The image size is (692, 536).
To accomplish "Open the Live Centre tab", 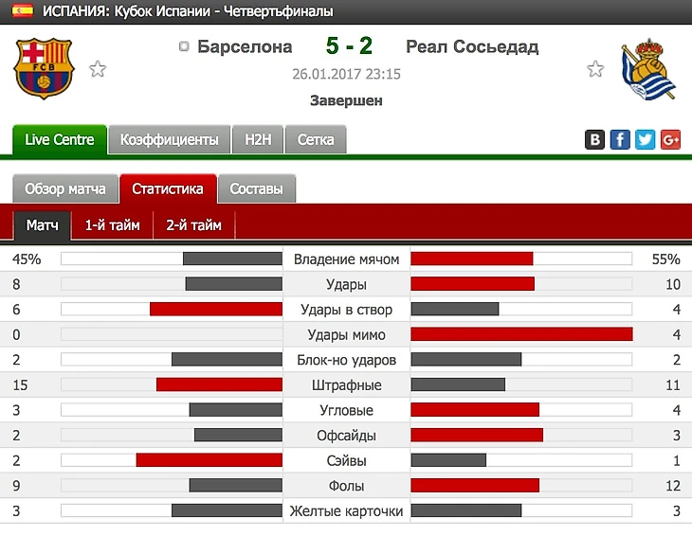I will click(60, 140).
